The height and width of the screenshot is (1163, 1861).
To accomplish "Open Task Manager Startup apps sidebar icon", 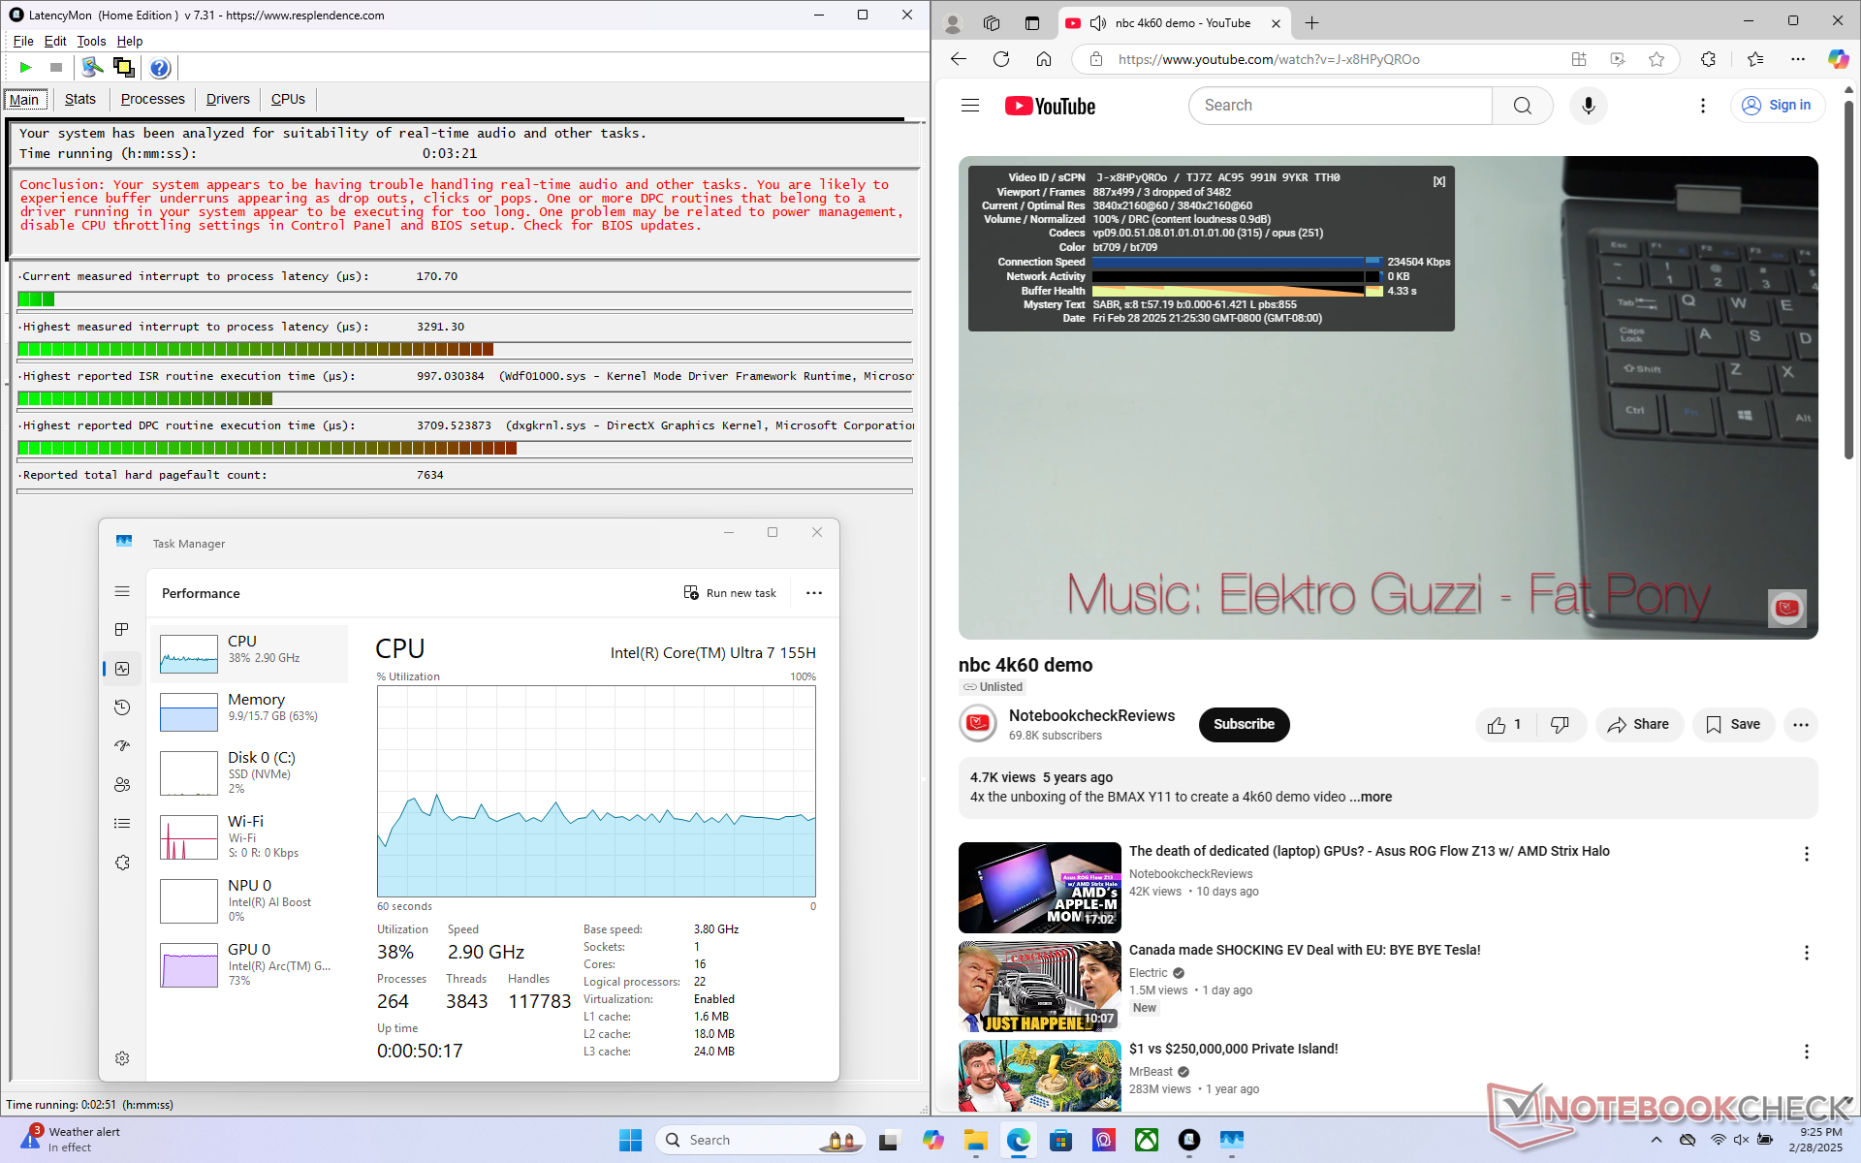I will pos(122,746).
